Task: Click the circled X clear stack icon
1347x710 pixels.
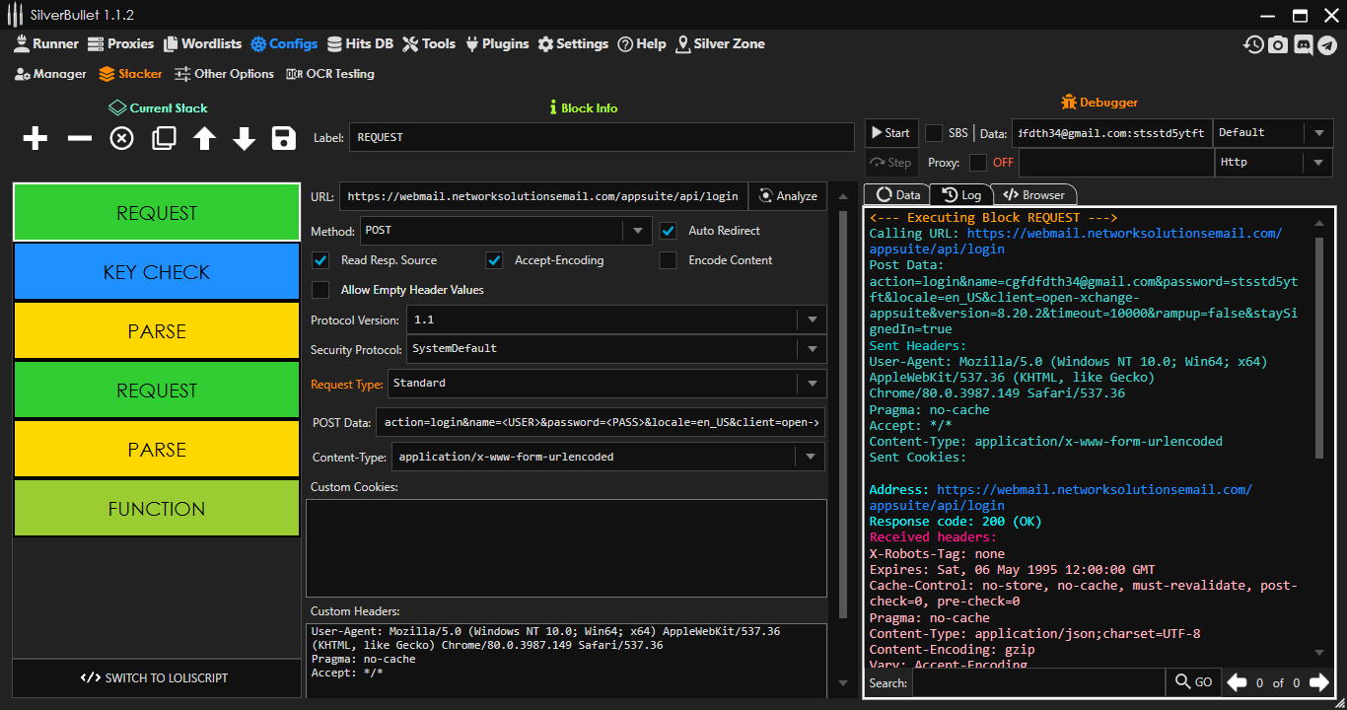Action: [x=121, y=139]
